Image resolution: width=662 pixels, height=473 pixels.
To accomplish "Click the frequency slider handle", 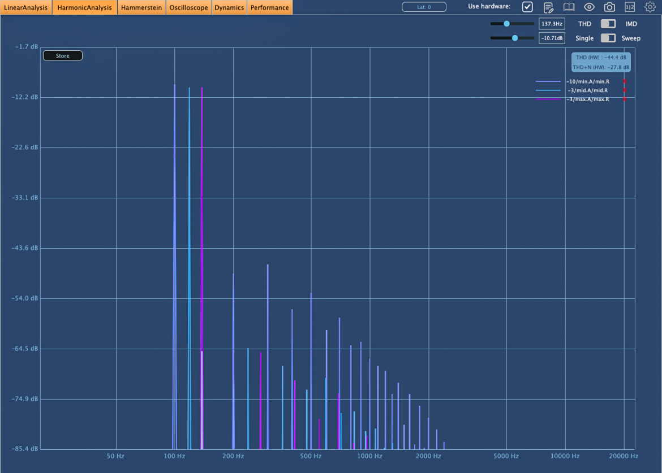I will 506,24.
